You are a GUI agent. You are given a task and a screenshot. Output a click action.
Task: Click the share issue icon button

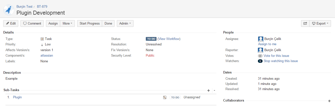305,24
